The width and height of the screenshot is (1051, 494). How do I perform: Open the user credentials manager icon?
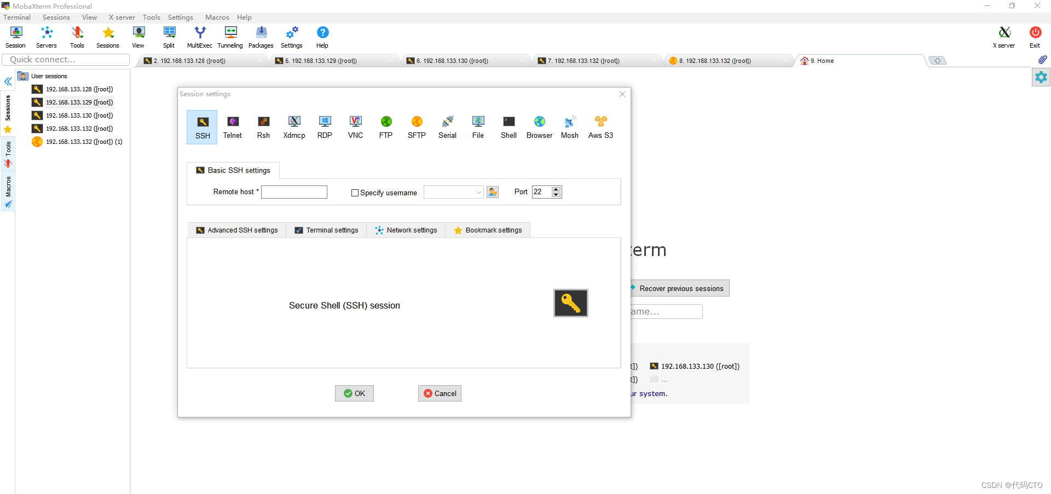click(493, 192)
